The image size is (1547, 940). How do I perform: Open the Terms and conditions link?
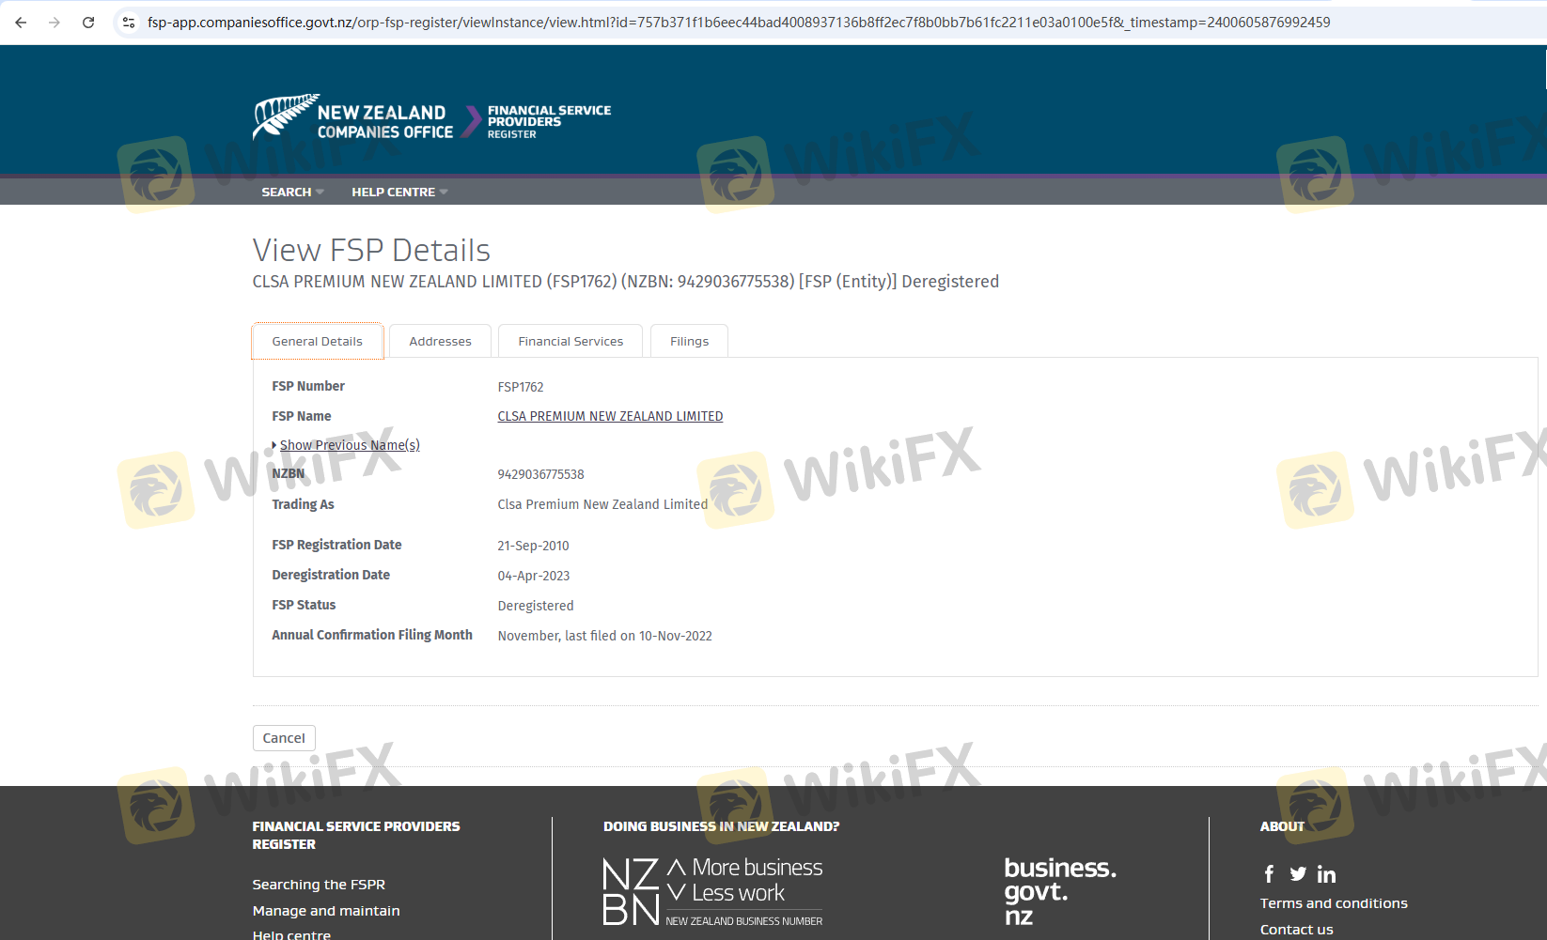(1334, 903)
